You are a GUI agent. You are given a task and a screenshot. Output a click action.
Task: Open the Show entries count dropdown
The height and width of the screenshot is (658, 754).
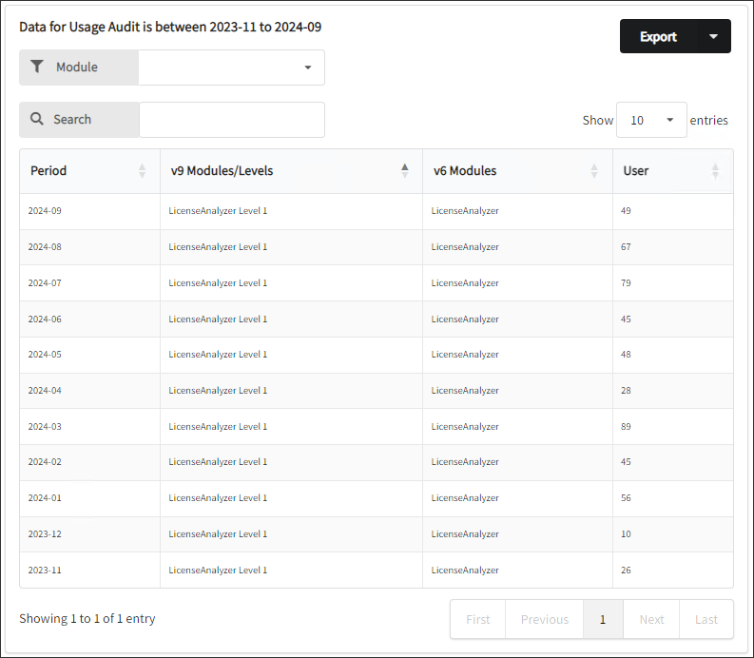click(651, 120)
